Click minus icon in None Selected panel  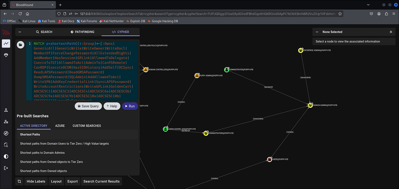(317, 32)
